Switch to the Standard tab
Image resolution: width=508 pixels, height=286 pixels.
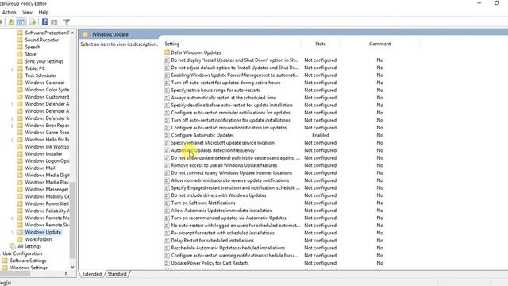point(117,274)
